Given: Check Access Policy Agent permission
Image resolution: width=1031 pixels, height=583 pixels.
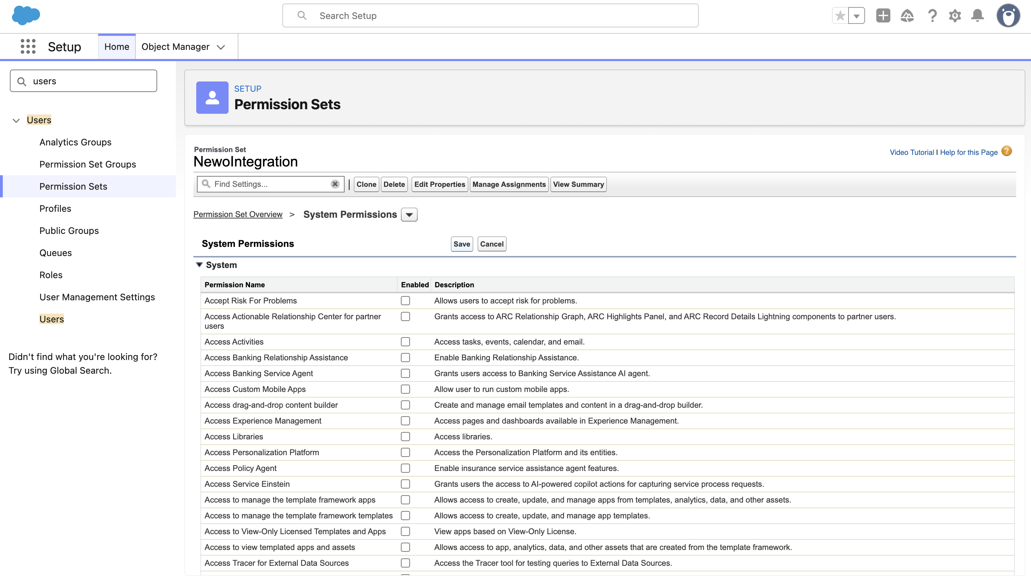Looking at the screenshot, I should [x=405, y=469].
